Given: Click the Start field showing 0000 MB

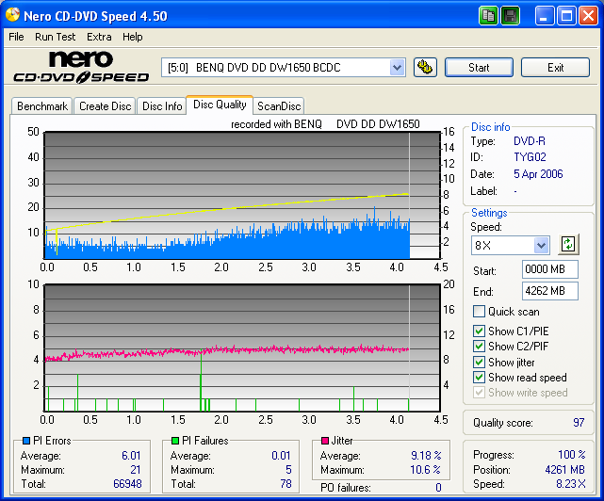Looking at the screenshot, I should pyautogui.click(x=550, y=269).
